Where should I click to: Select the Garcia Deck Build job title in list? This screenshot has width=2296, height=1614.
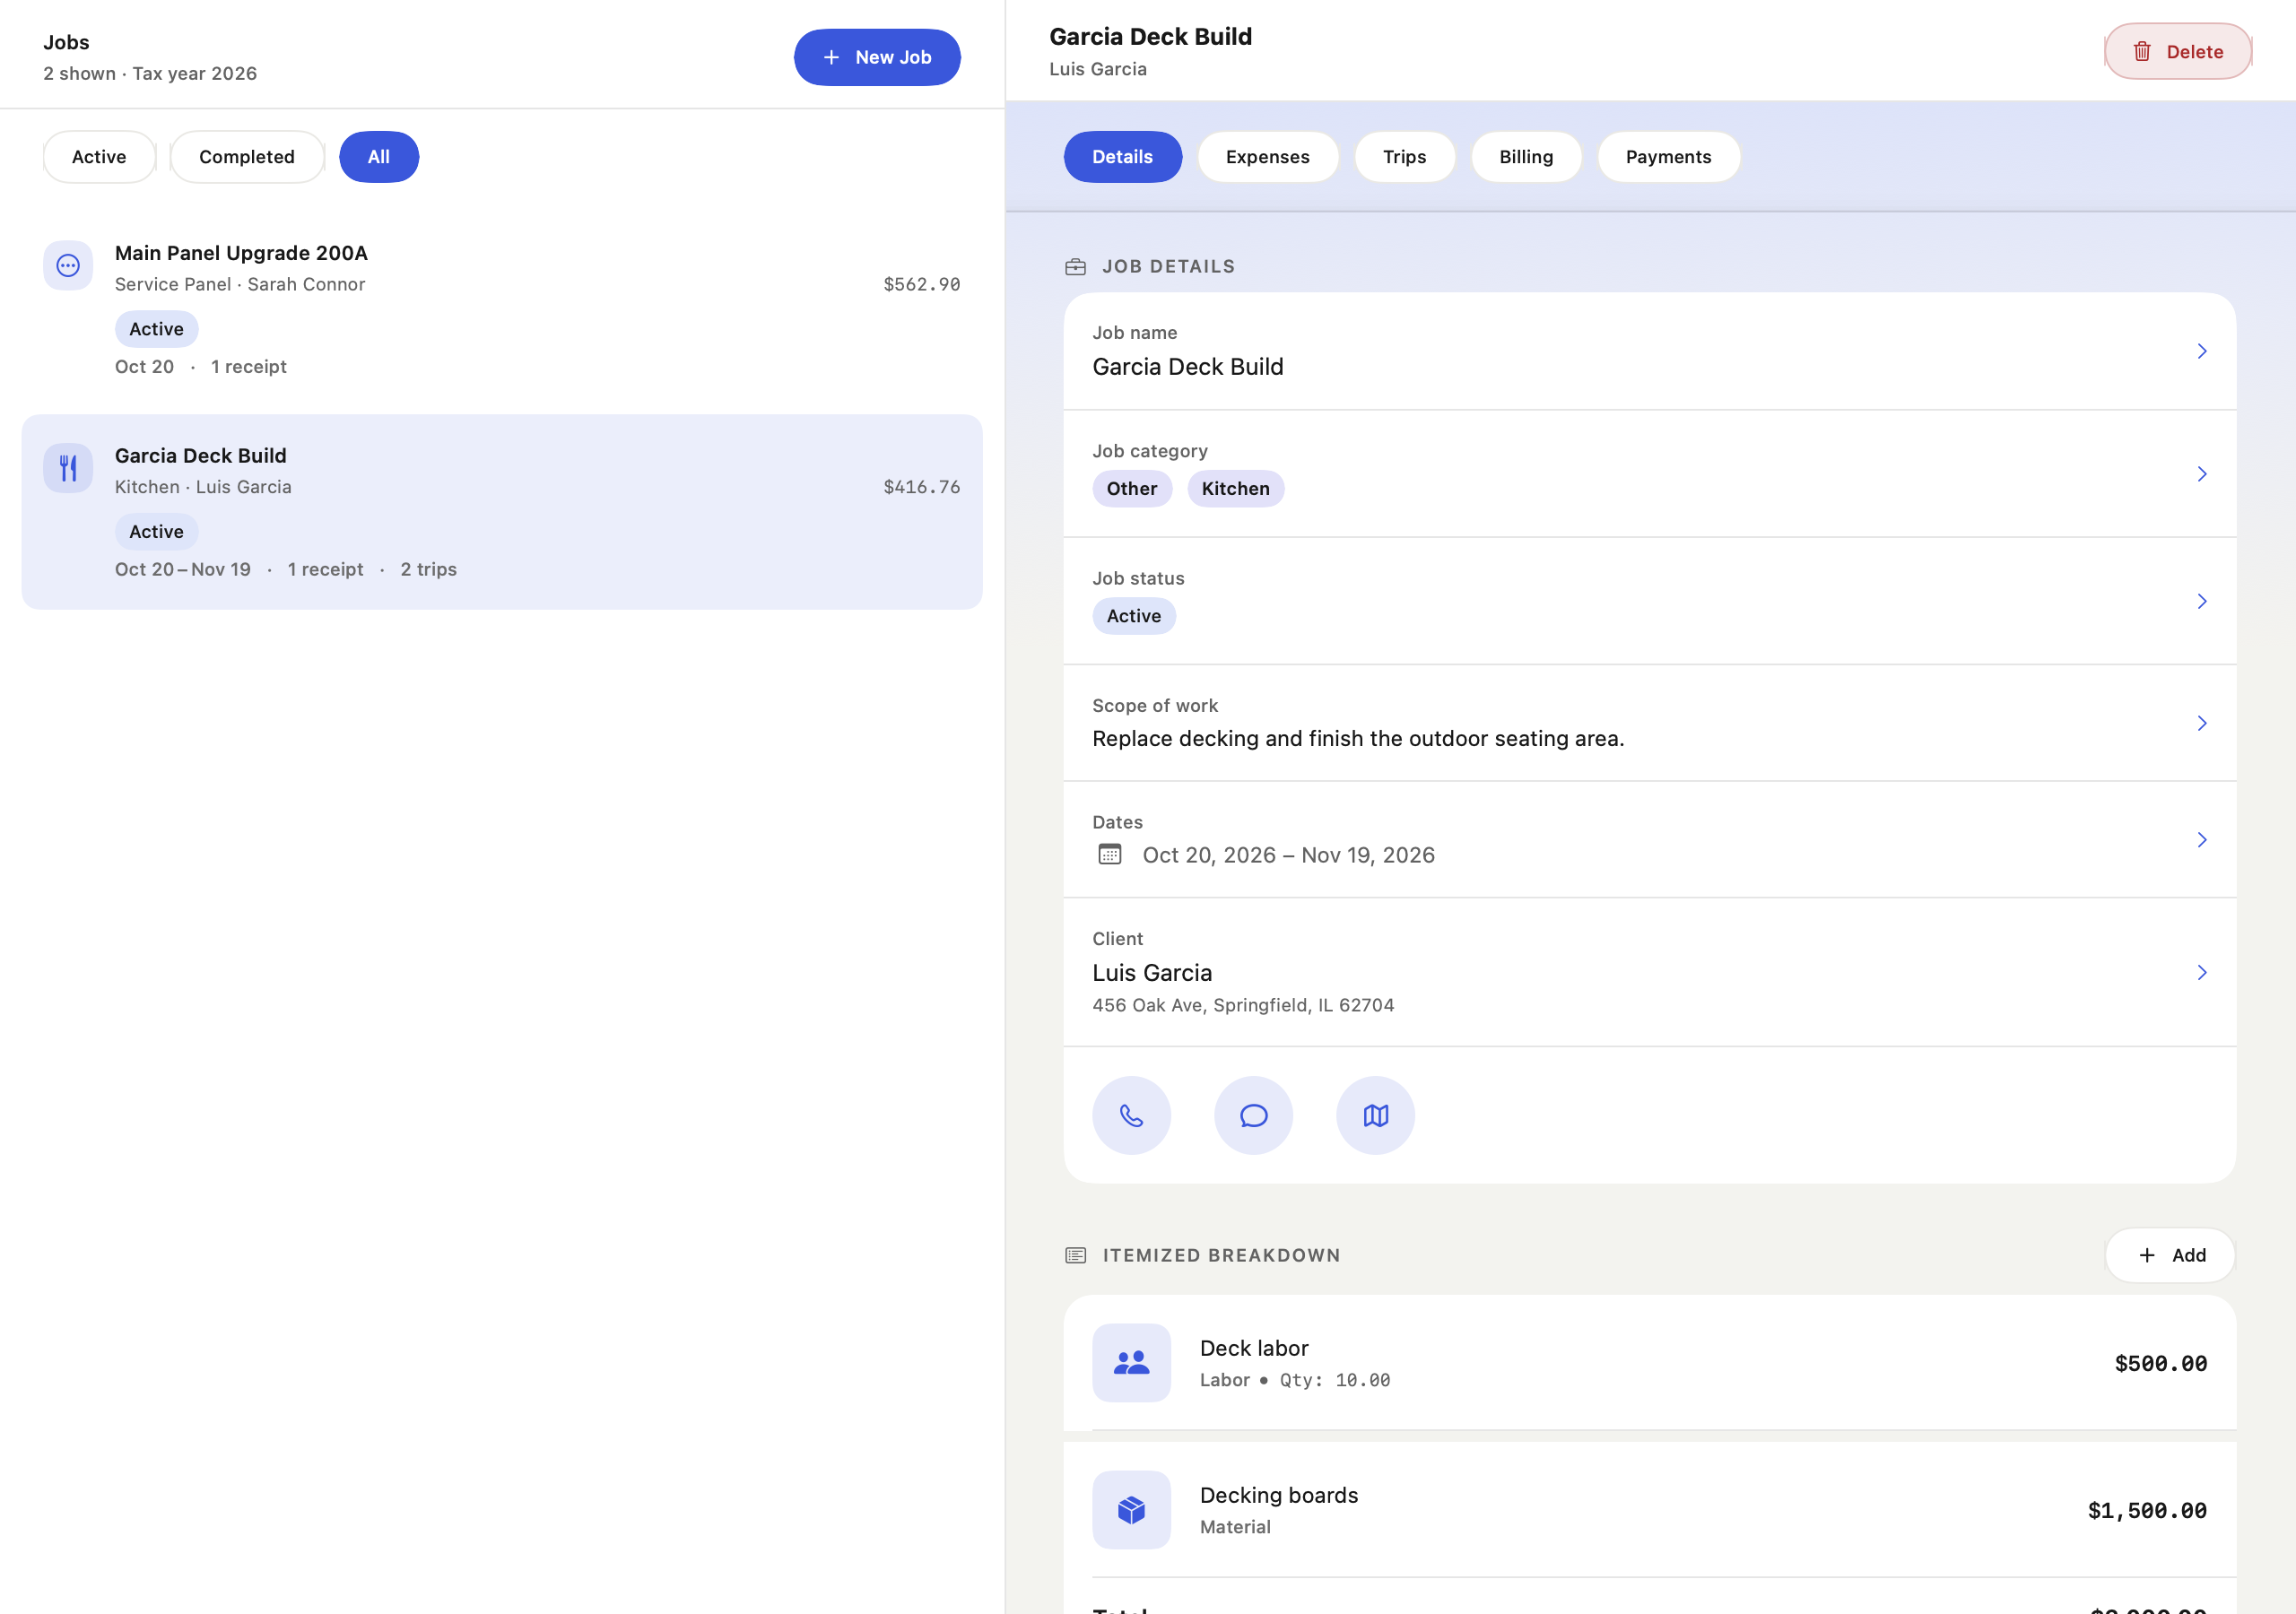[x=200, y=456]
